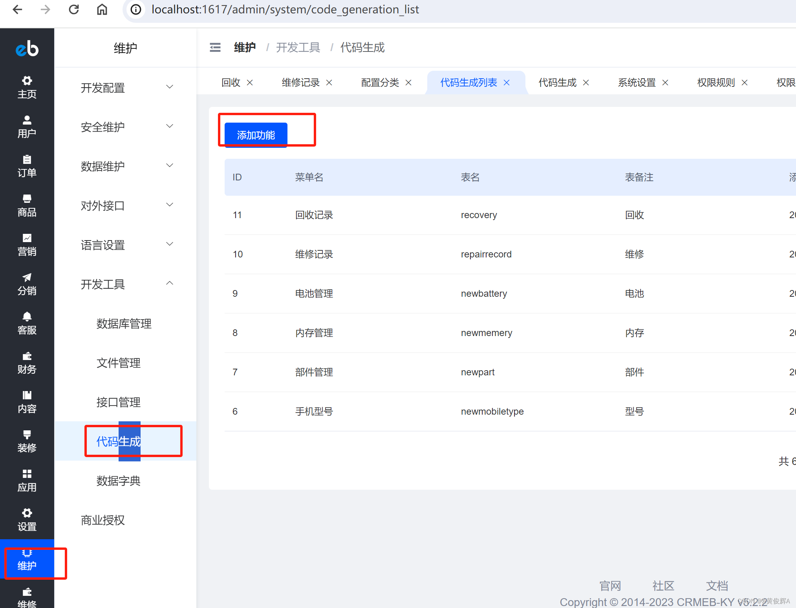Close the 权限规则 tab
The image size is (796, 608).
coord(745,83)
